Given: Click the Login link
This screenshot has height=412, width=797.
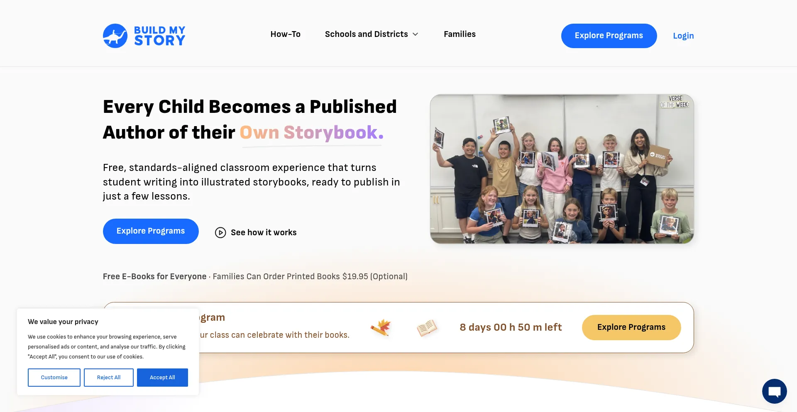Looking at the screenshot, I should point(683,36).
